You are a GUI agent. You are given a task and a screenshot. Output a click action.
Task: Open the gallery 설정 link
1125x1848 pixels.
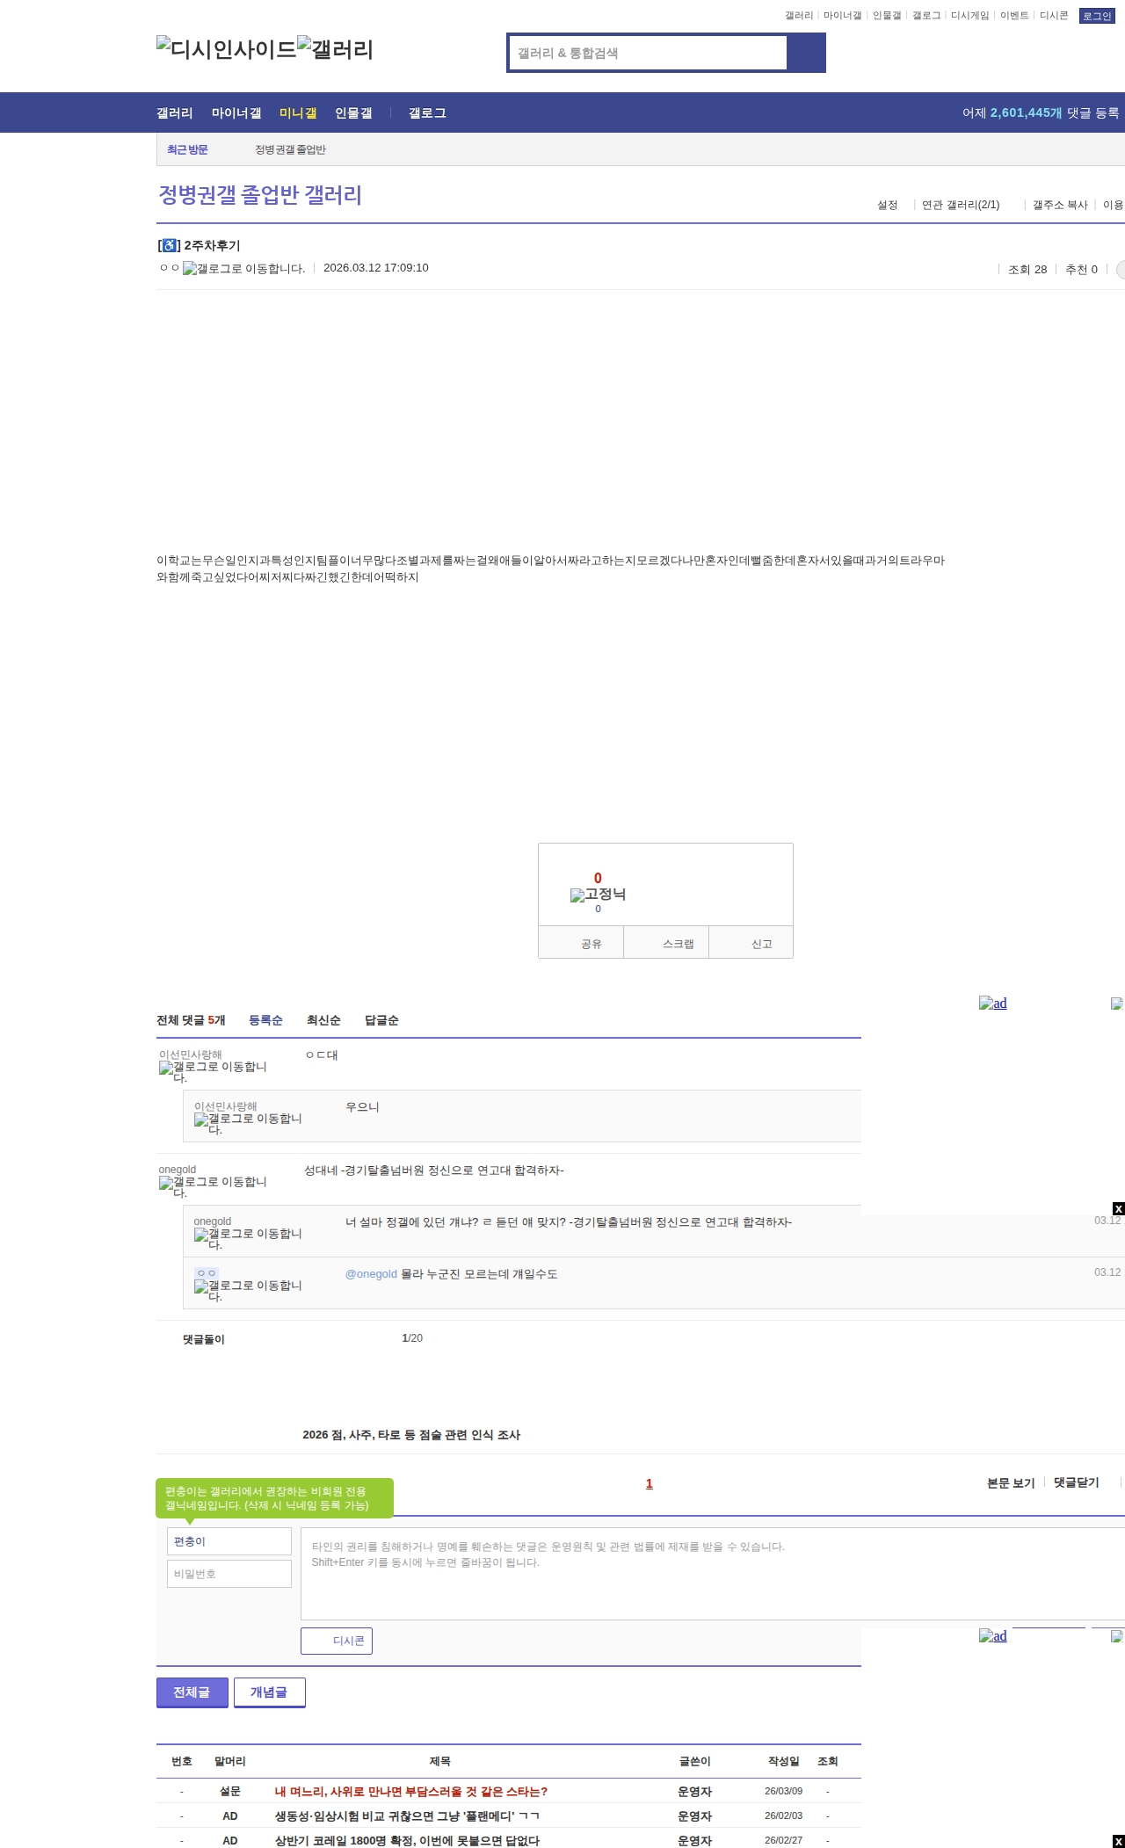click(x=888, y=205)
